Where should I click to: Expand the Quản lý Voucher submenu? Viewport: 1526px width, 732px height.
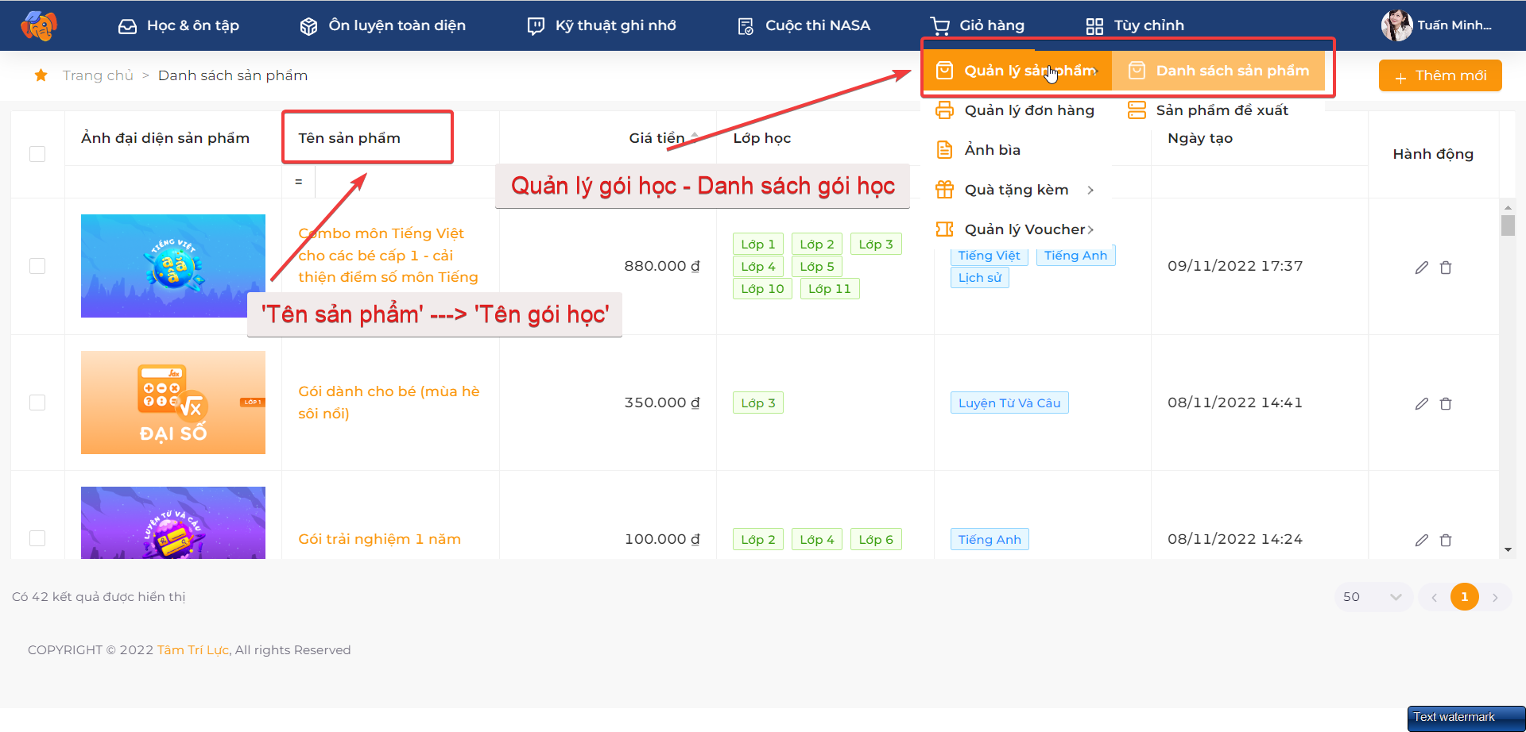[x=1017, y=229]
